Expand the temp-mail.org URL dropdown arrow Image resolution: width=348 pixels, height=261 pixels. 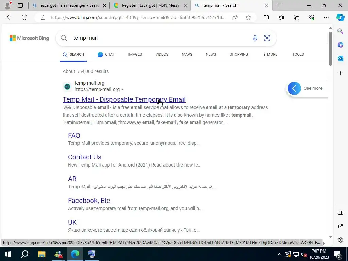pos(122,90)
